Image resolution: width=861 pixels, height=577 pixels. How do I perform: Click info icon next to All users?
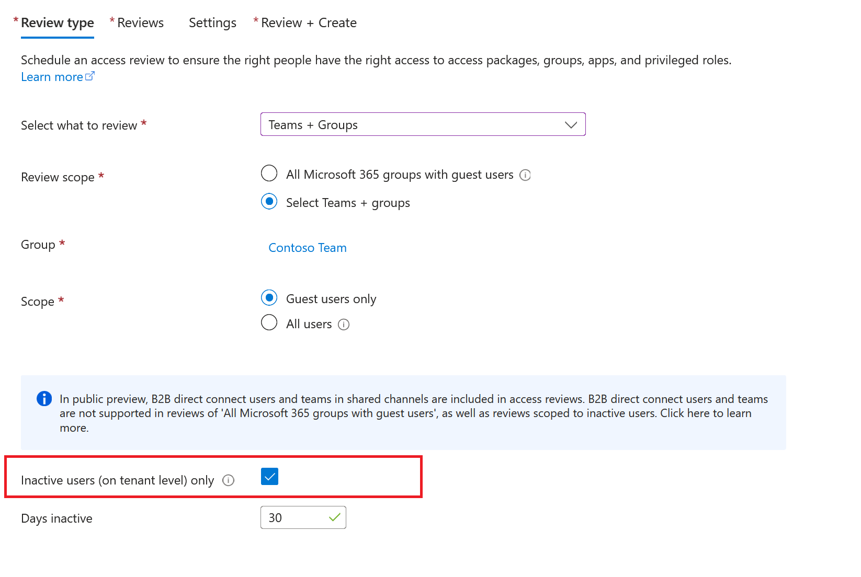point(344,325)
